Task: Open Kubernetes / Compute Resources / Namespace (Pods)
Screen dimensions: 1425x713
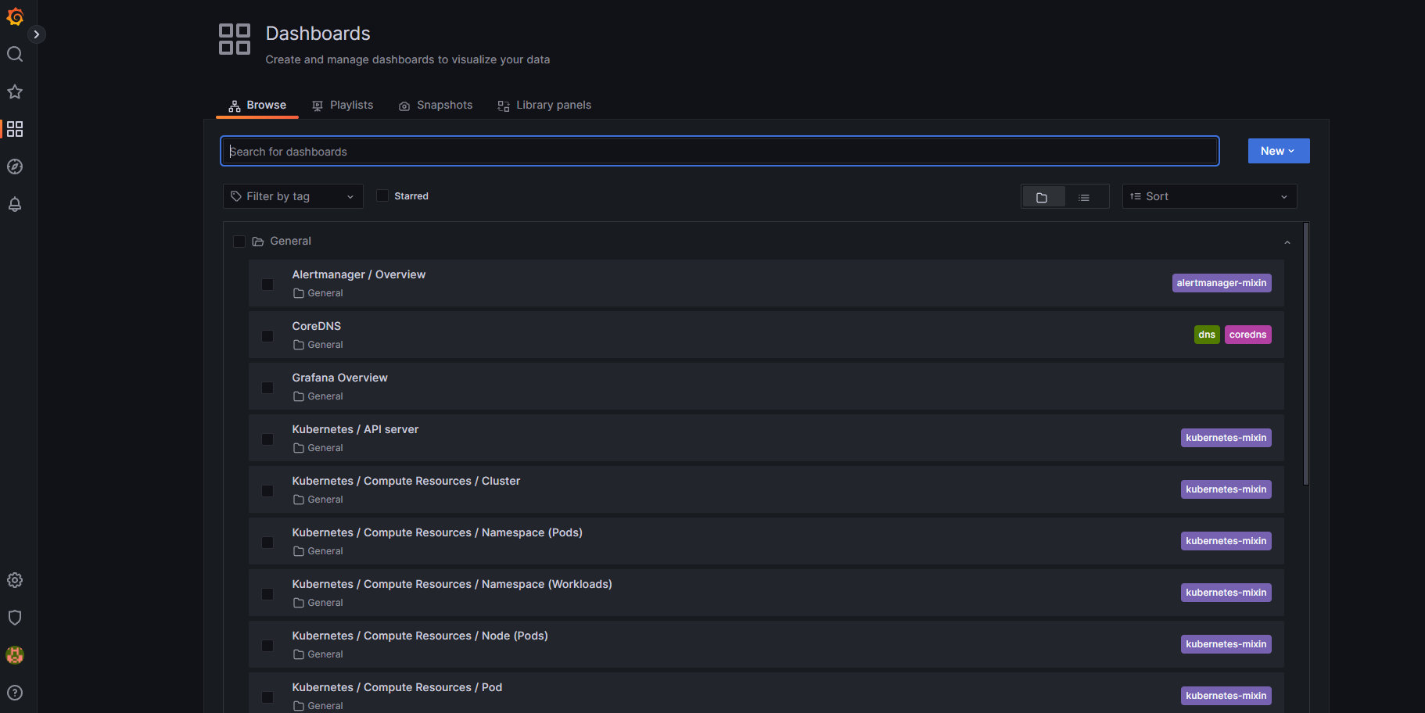Action: pos(437,532)
